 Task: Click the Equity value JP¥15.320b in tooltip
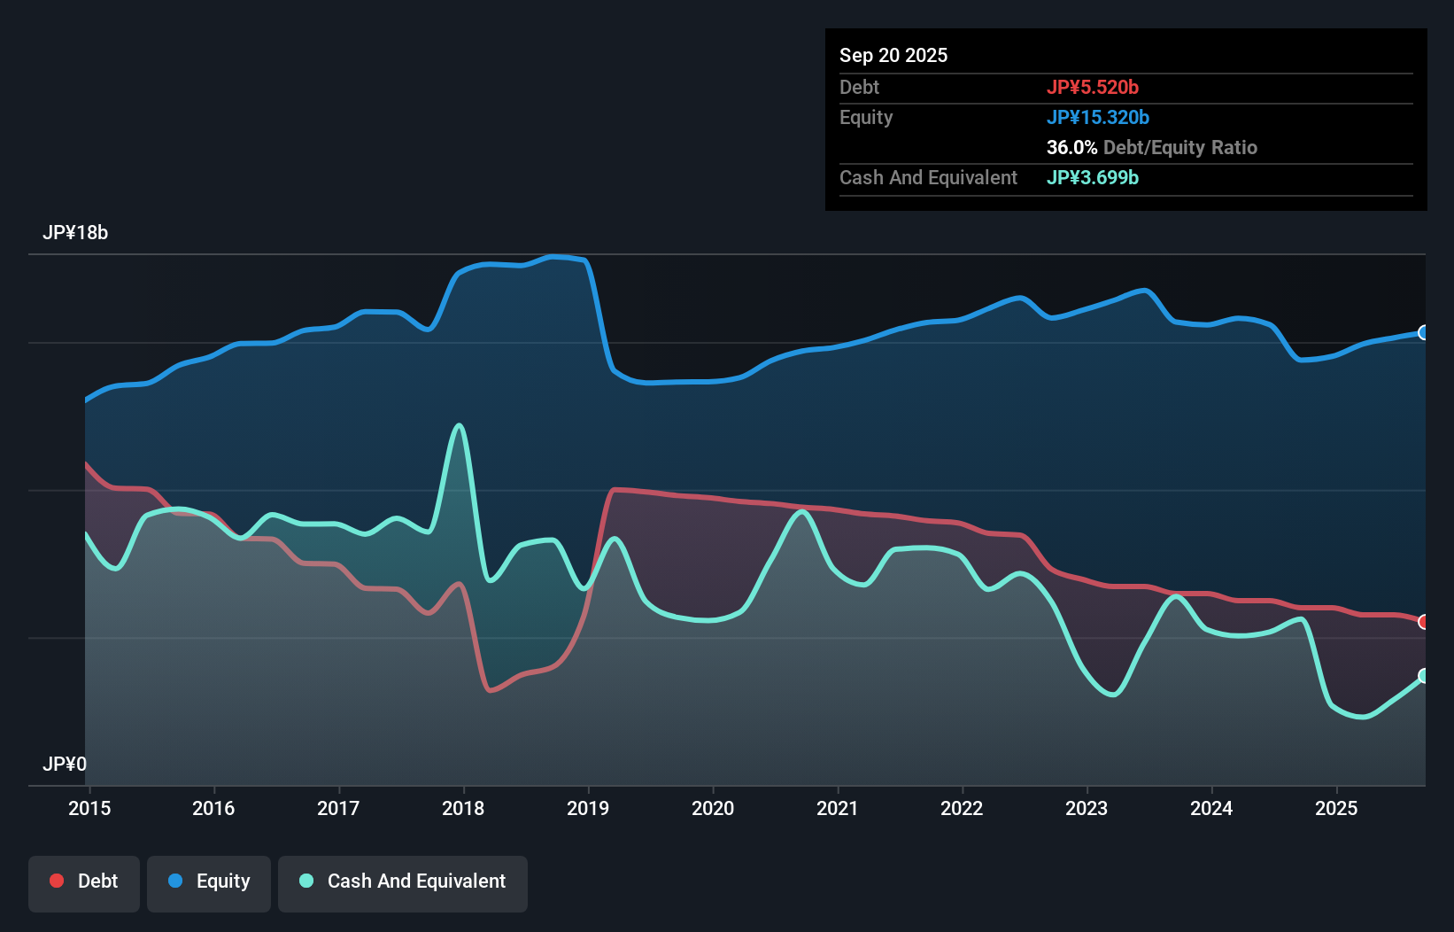tap(1099, 117)
